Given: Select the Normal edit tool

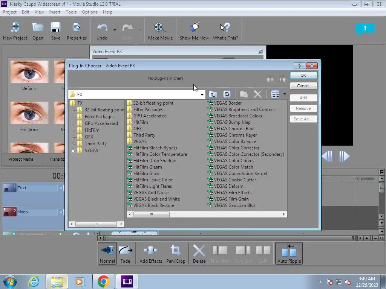Looking at the screenshot, I should pyautogui.click(x=107, y=253).
